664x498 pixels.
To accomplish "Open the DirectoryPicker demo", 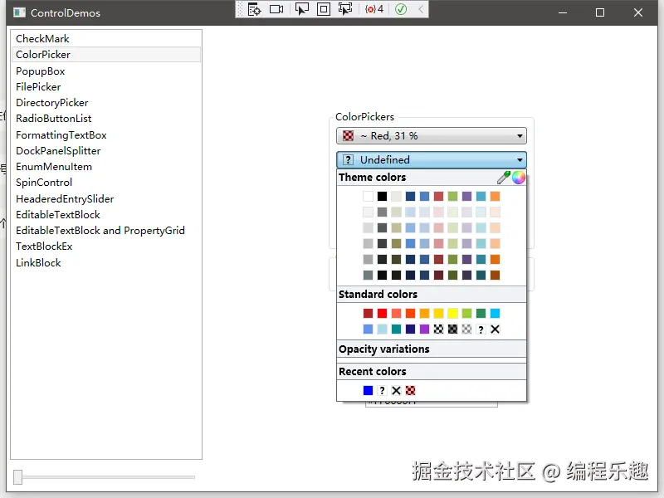I will click(x=106, y=103).
